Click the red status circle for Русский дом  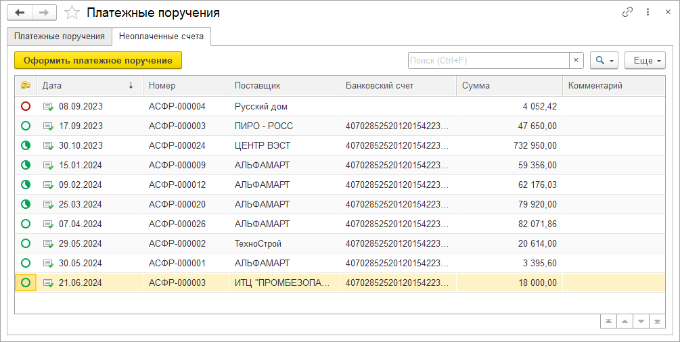tap(26, 106)
